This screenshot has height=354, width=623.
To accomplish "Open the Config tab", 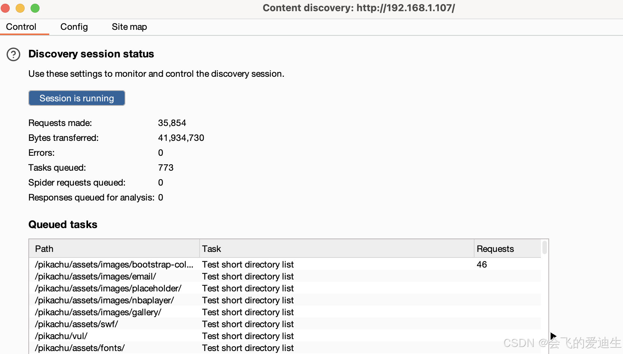I will point(74,27).
